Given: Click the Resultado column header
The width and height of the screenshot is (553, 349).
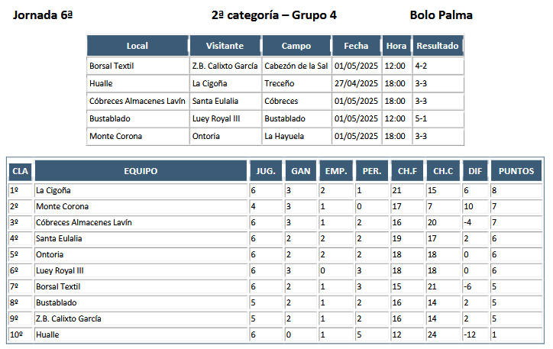Looking at the screenshot, I should tap(438, 46).
